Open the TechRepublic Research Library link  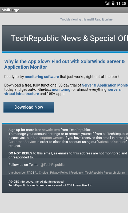pos(105,173)
